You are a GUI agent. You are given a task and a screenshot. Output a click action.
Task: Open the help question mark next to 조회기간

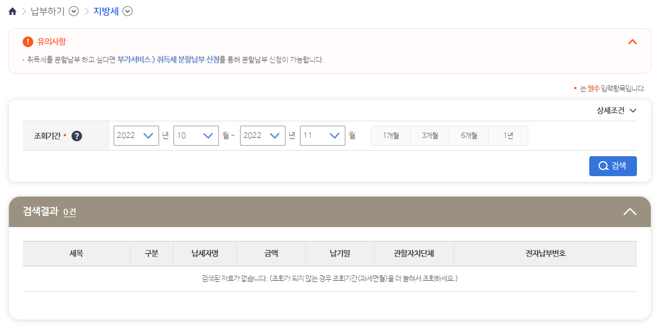tap(76, 135)
